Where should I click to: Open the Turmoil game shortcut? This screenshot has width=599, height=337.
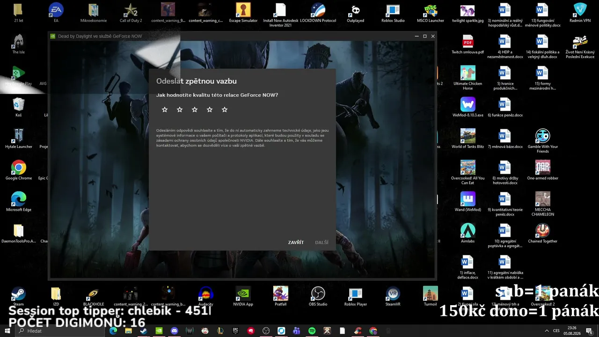431,296
